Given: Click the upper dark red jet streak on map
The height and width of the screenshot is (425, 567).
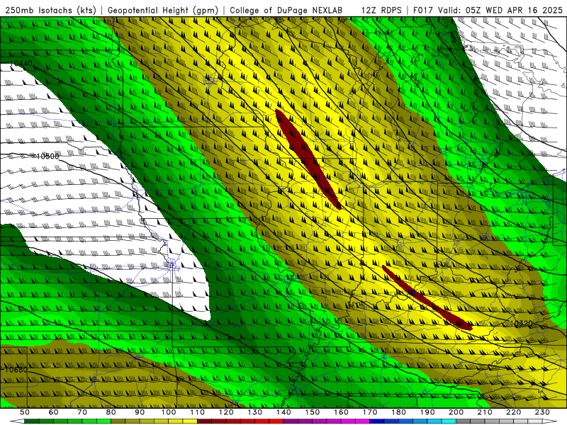Looking at the screenshot, I should coord(307,158).
